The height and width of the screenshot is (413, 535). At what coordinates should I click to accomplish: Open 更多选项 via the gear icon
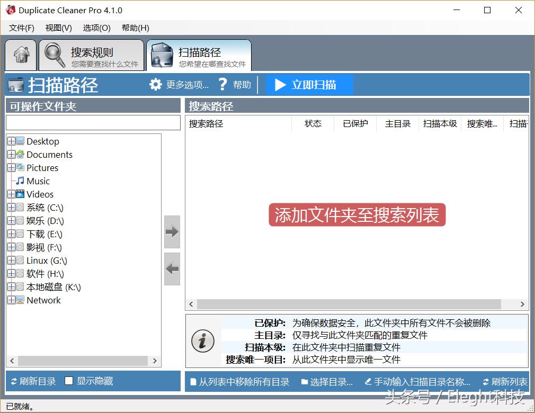click(x=156, y=84)
